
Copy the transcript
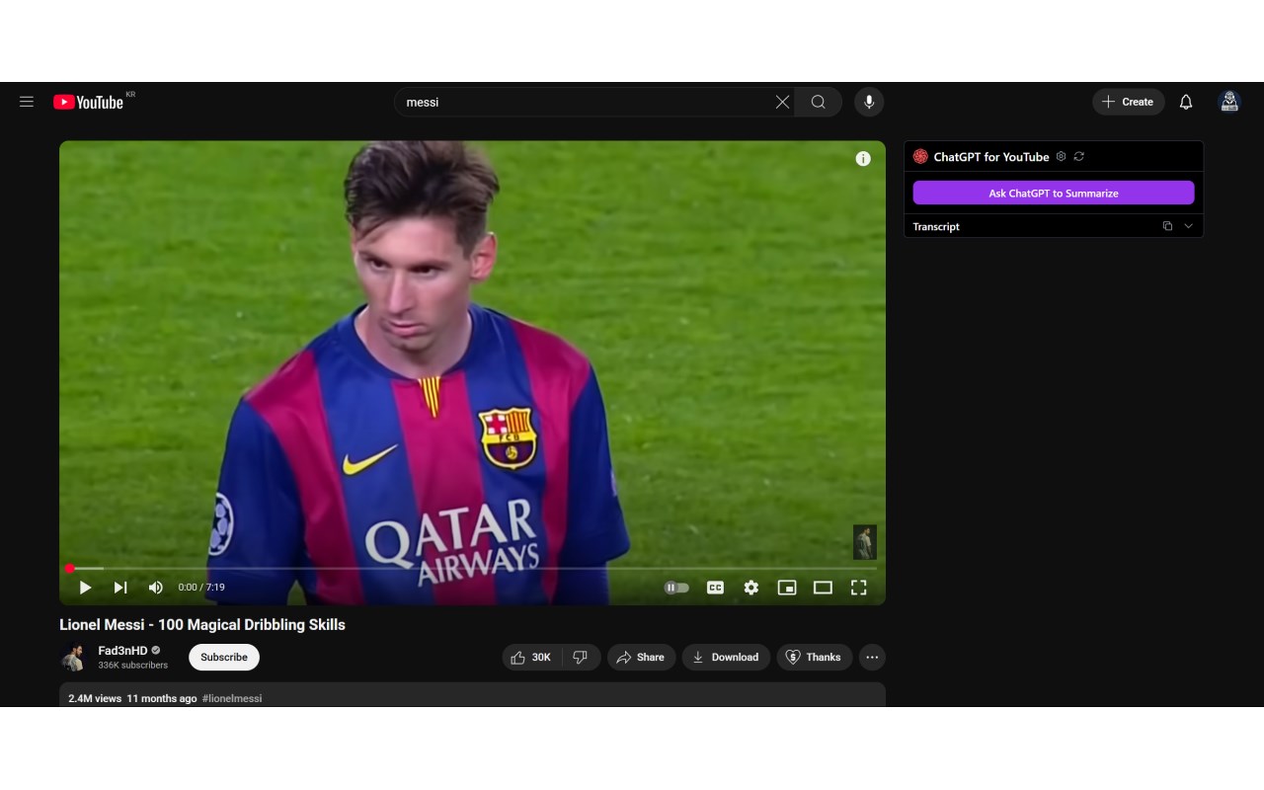(x=1167, y=226)
